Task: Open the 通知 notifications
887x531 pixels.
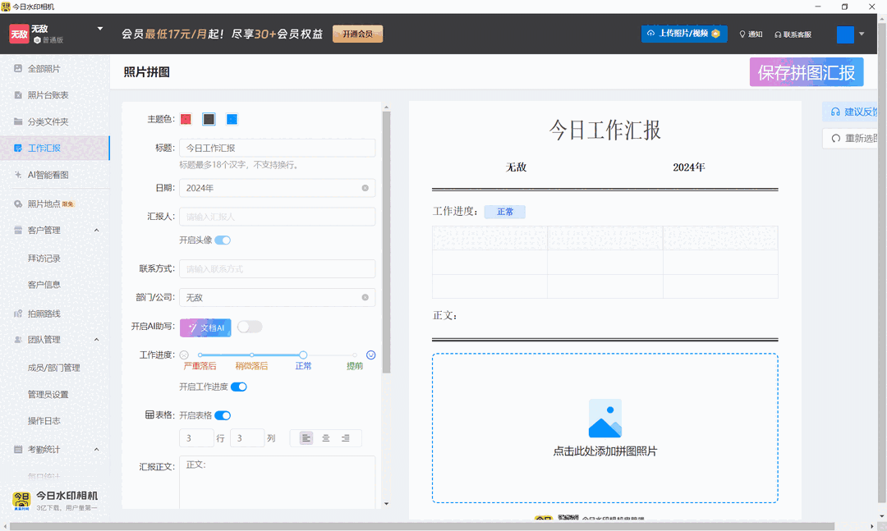Action: pos(751,34)
